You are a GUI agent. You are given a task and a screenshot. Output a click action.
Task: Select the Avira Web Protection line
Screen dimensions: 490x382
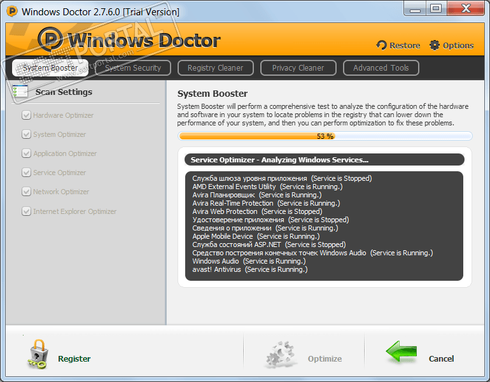(x=257, y=211)
